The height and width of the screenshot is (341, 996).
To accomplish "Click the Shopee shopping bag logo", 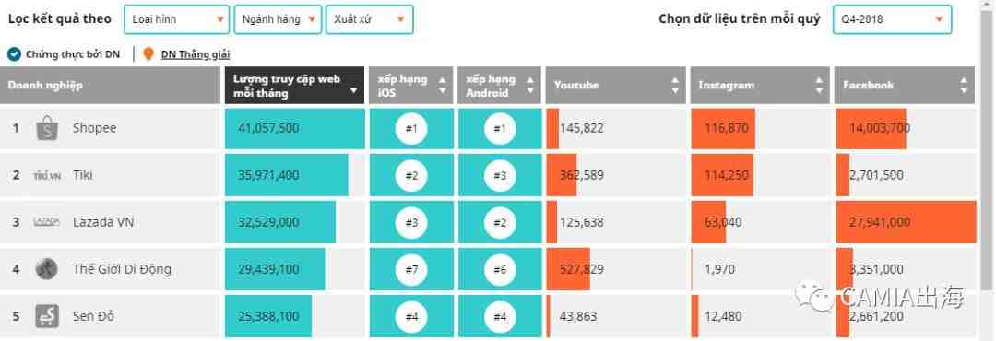I will click(x=47, y=128).
